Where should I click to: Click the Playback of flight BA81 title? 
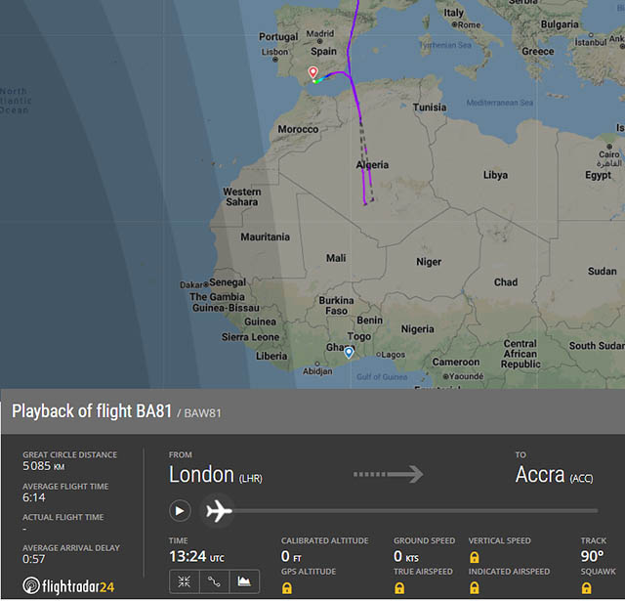coord(93,411)
